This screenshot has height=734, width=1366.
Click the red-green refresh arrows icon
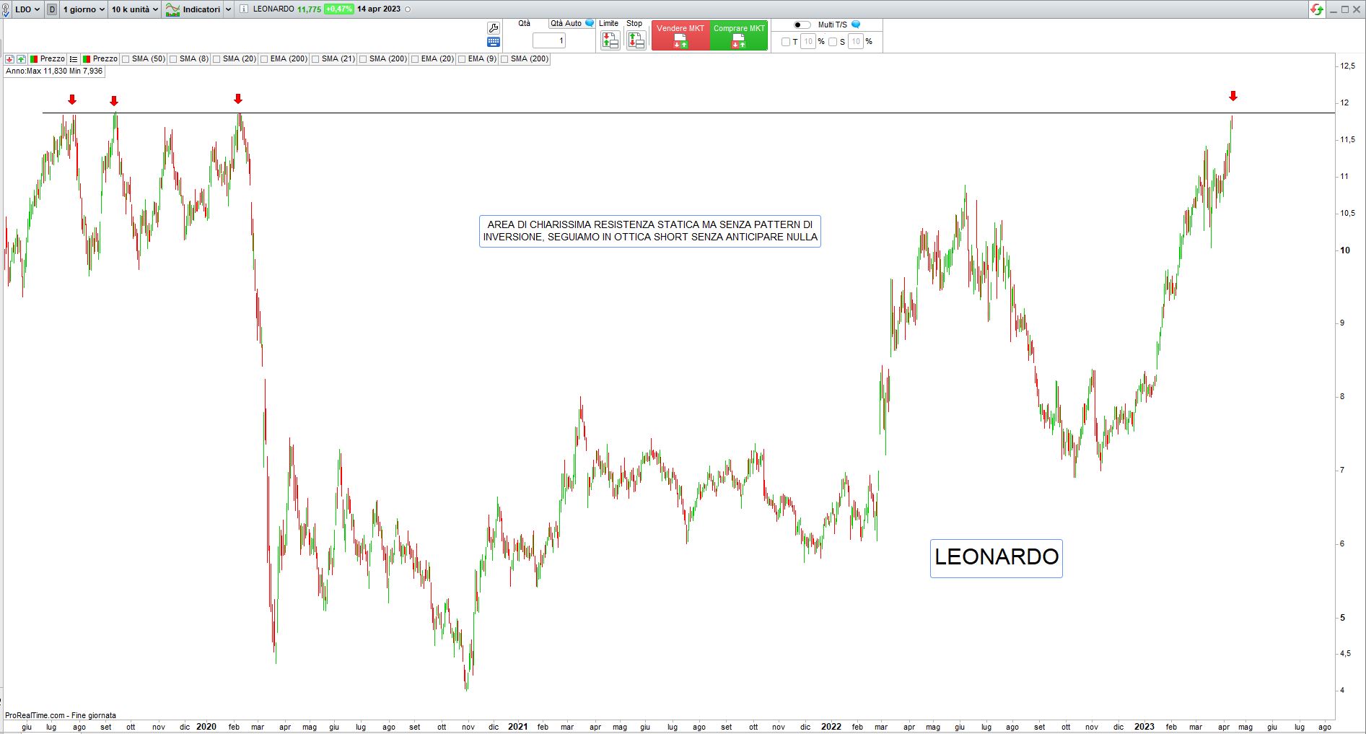pyautogui.click(x=1318, y=9)
